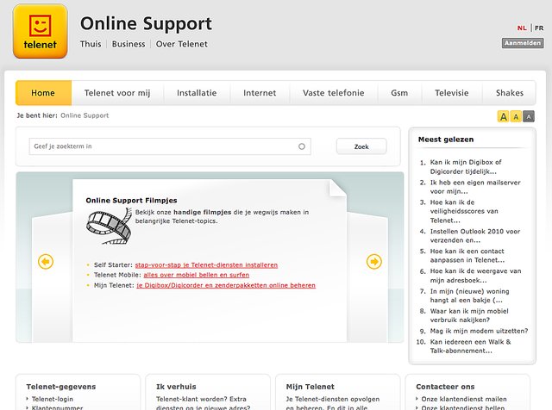This screenshot has width=552, height=410.
Task: Switch language to FR
Action: coord(539,28)
